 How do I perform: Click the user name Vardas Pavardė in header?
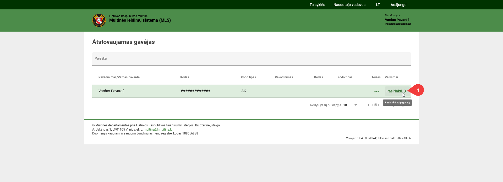coord(397,20)
